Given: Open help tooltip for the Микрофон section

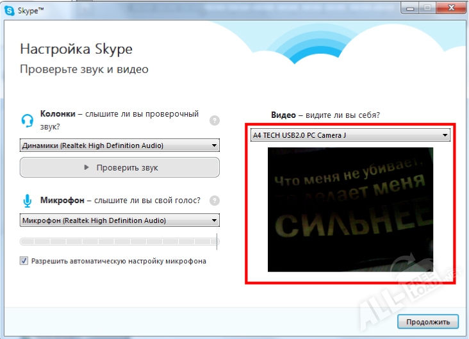Looking at the screenshot, I should pyautogui.click(x=215, y=201).
